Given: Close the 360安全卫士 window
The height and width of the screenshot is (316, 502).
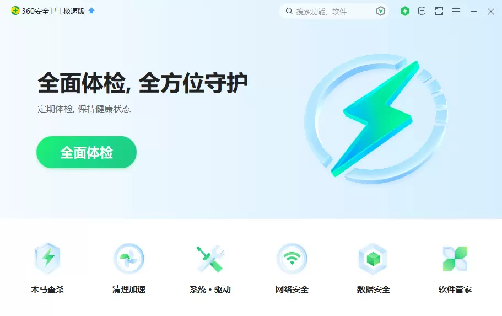Looking at the screenshot, I should 491,12.
